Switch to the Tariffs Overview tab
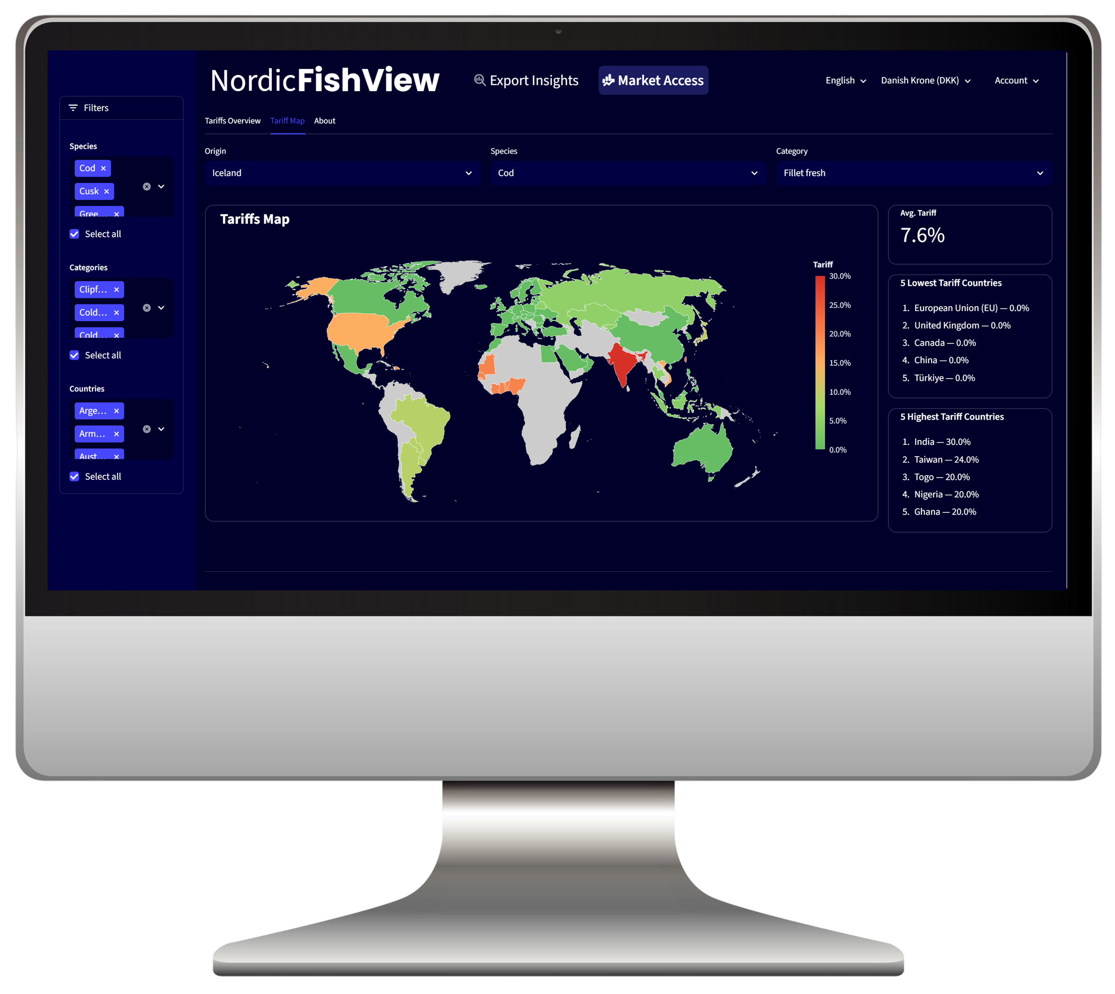Viewport: 1115px width, 994px height. [233, 121]
